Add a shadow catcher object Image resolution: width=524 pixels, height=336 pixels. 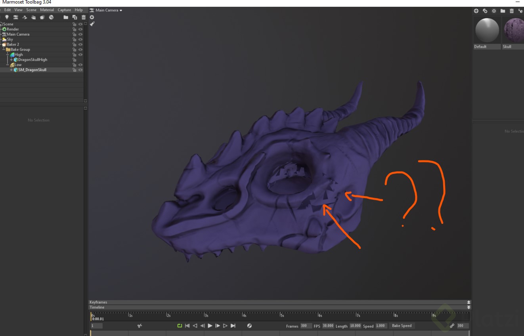[x=25, y=17]
